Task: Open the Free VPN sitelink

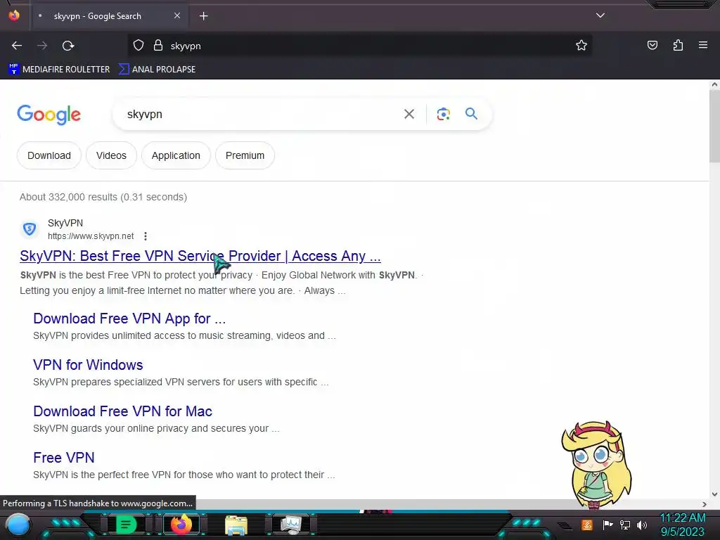Action: point(64,457)
